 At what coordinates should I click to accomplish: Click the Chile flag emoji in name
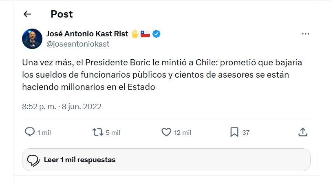tap(146, 34)
